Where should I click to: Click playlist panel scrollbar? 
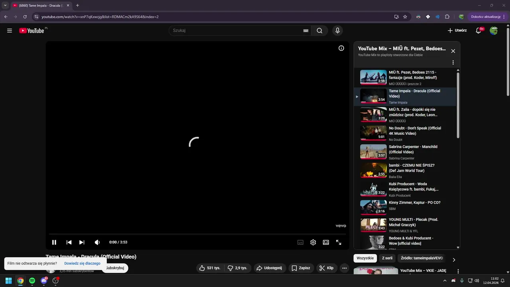(458, 106)
